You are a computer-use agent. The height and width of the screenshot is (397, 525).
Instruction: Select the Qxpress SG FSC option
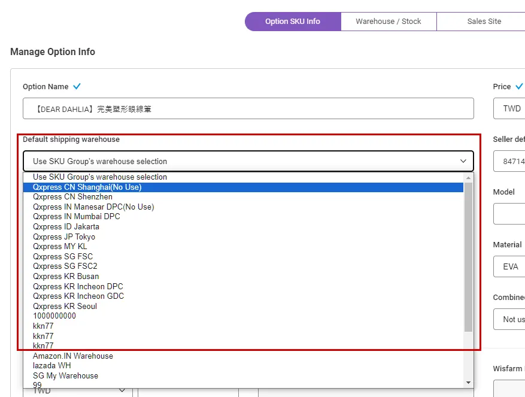(x=243, y=256)
